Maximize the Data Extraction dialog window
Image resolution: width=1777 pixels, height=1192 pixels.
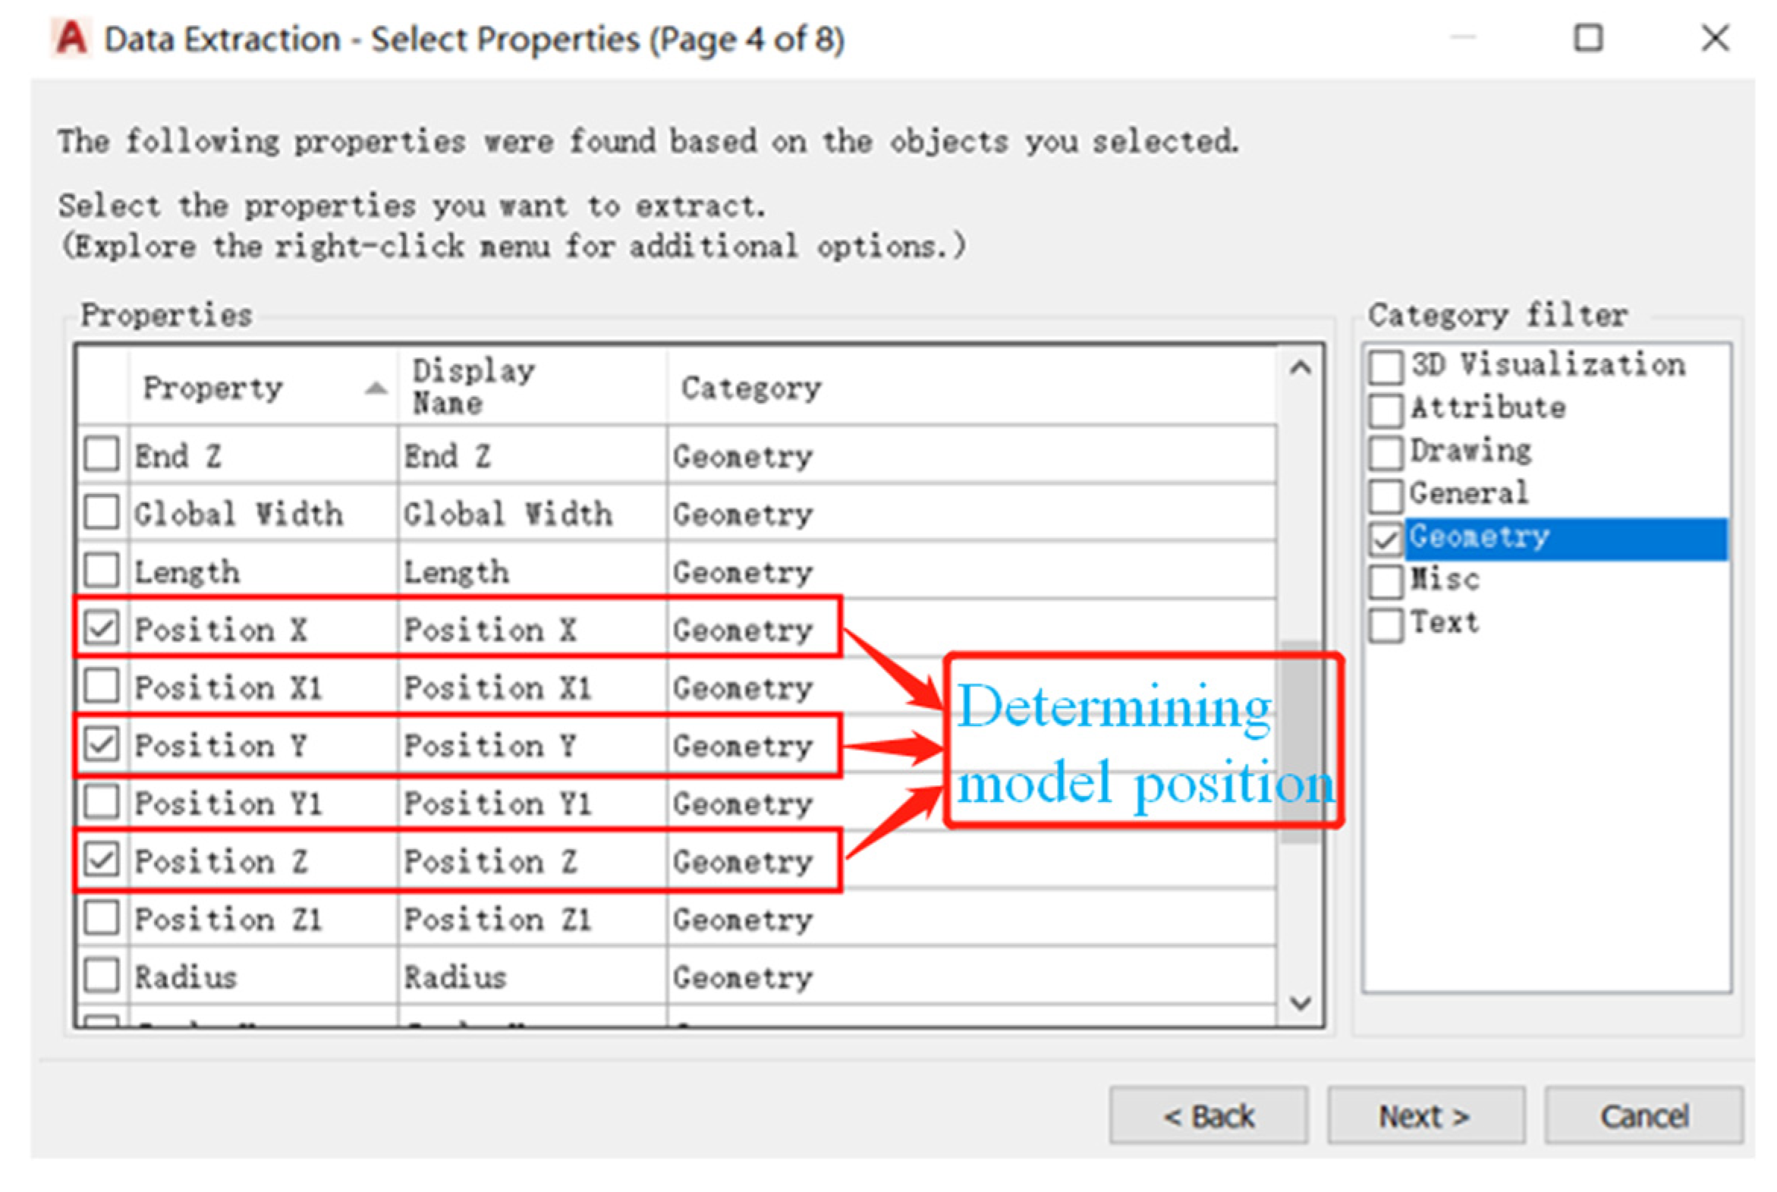[1588, 38]
